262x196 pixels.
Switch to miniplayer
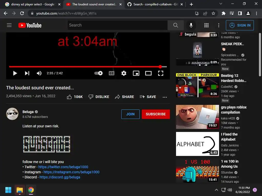tap(136, 73)
